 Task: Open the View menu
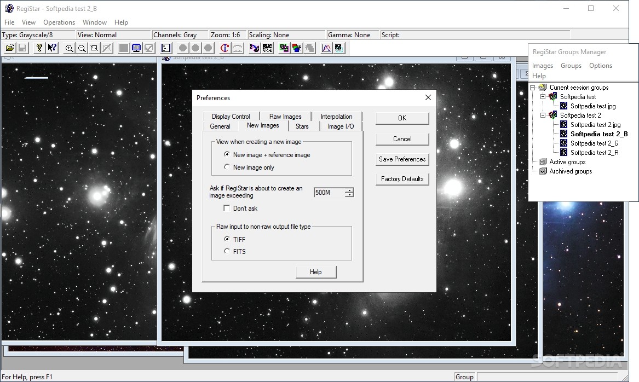[28, 22]
